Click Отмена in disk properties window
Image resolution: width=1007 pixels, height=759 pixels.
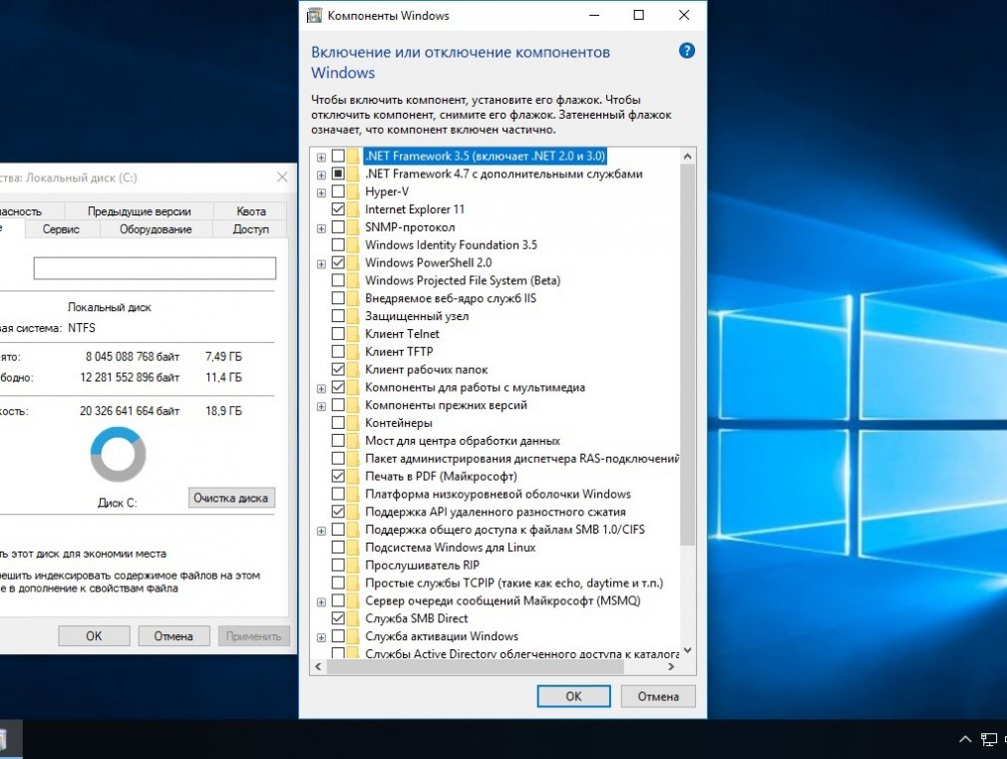(173, 636)
